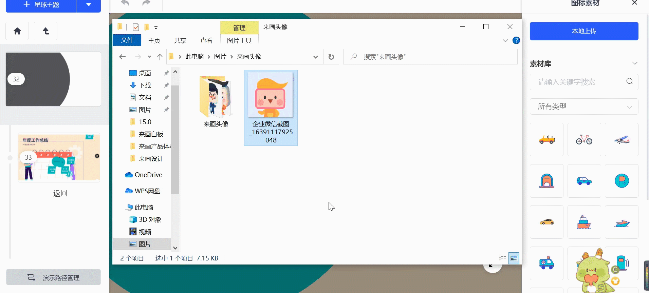
Task: Redo action in editor toolbar
Action: 146,3
